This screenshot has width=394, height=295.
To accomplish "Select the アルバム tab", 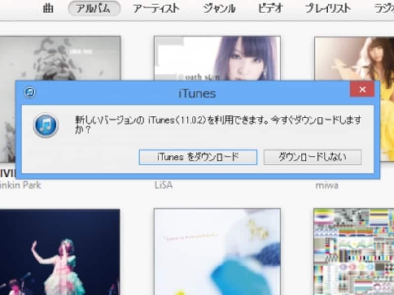I will [x=94, y=8].
